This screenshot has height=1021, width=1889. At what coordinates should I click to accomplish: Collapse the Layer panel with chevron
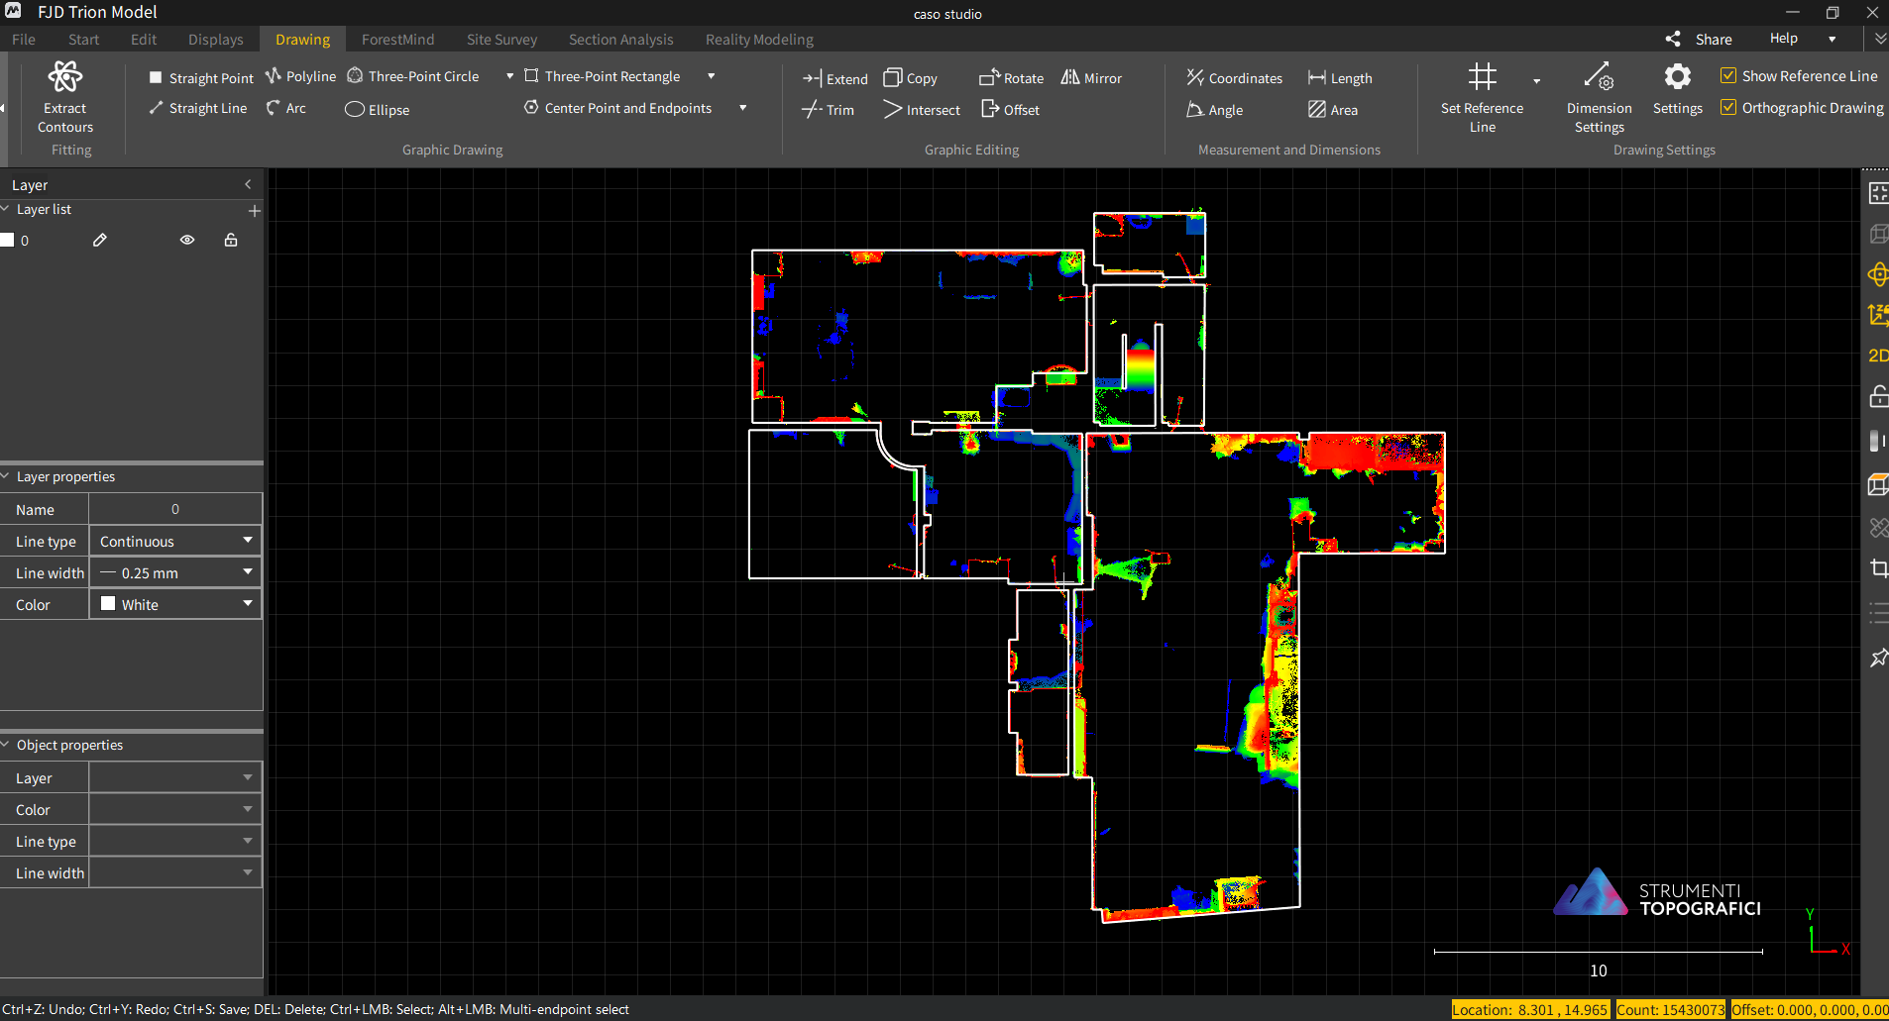[x=248, y=184]
